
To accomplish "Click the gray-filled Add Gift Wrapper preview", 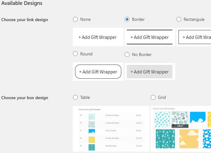I will pos(149,72).
